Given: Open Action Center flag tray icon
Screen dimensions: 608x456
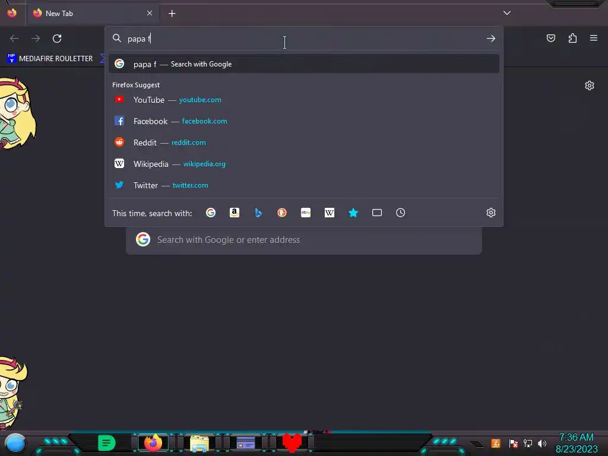Looking at the screenshot, I should 514,443.
